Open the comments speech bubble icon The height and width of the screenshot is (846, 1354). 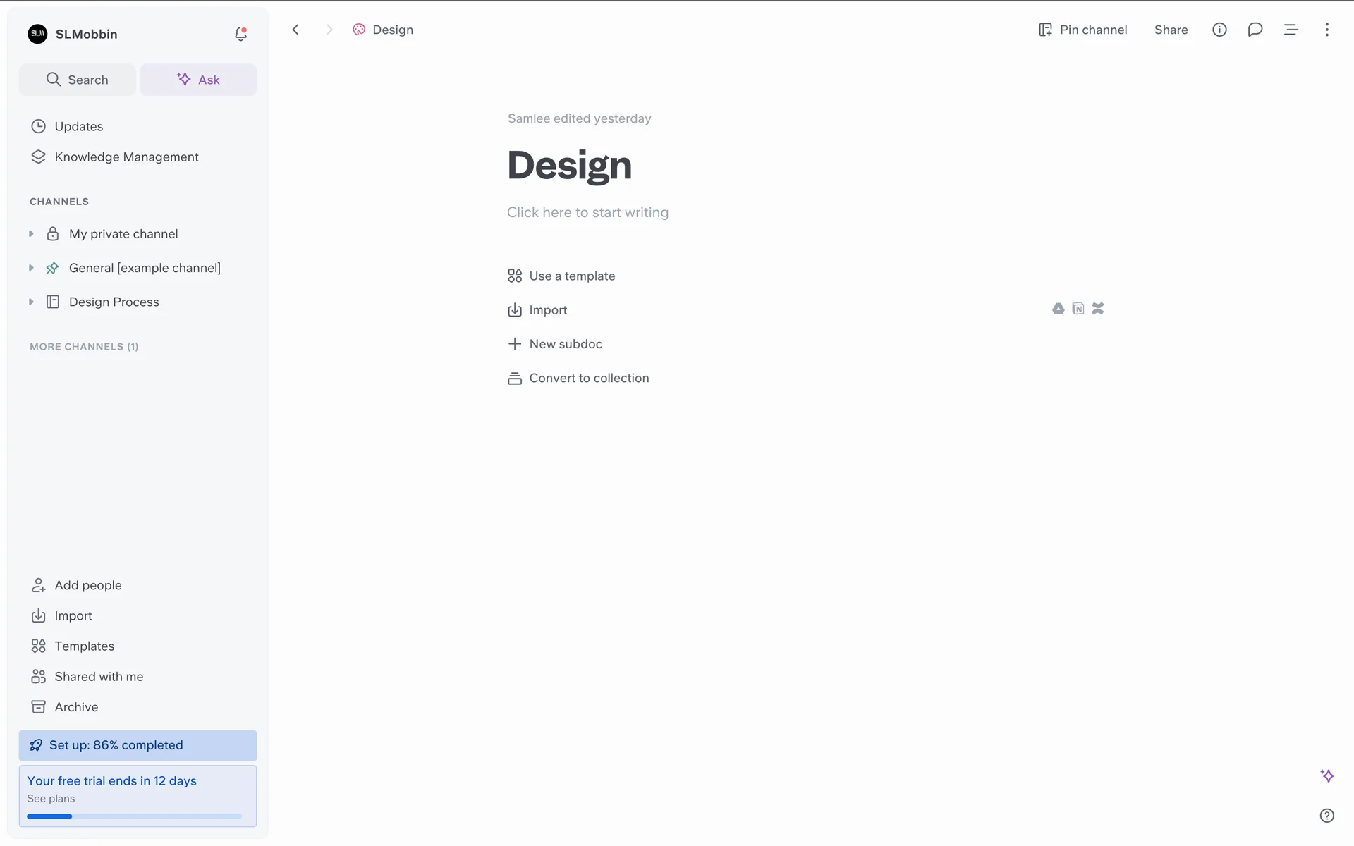[1255, 30]
